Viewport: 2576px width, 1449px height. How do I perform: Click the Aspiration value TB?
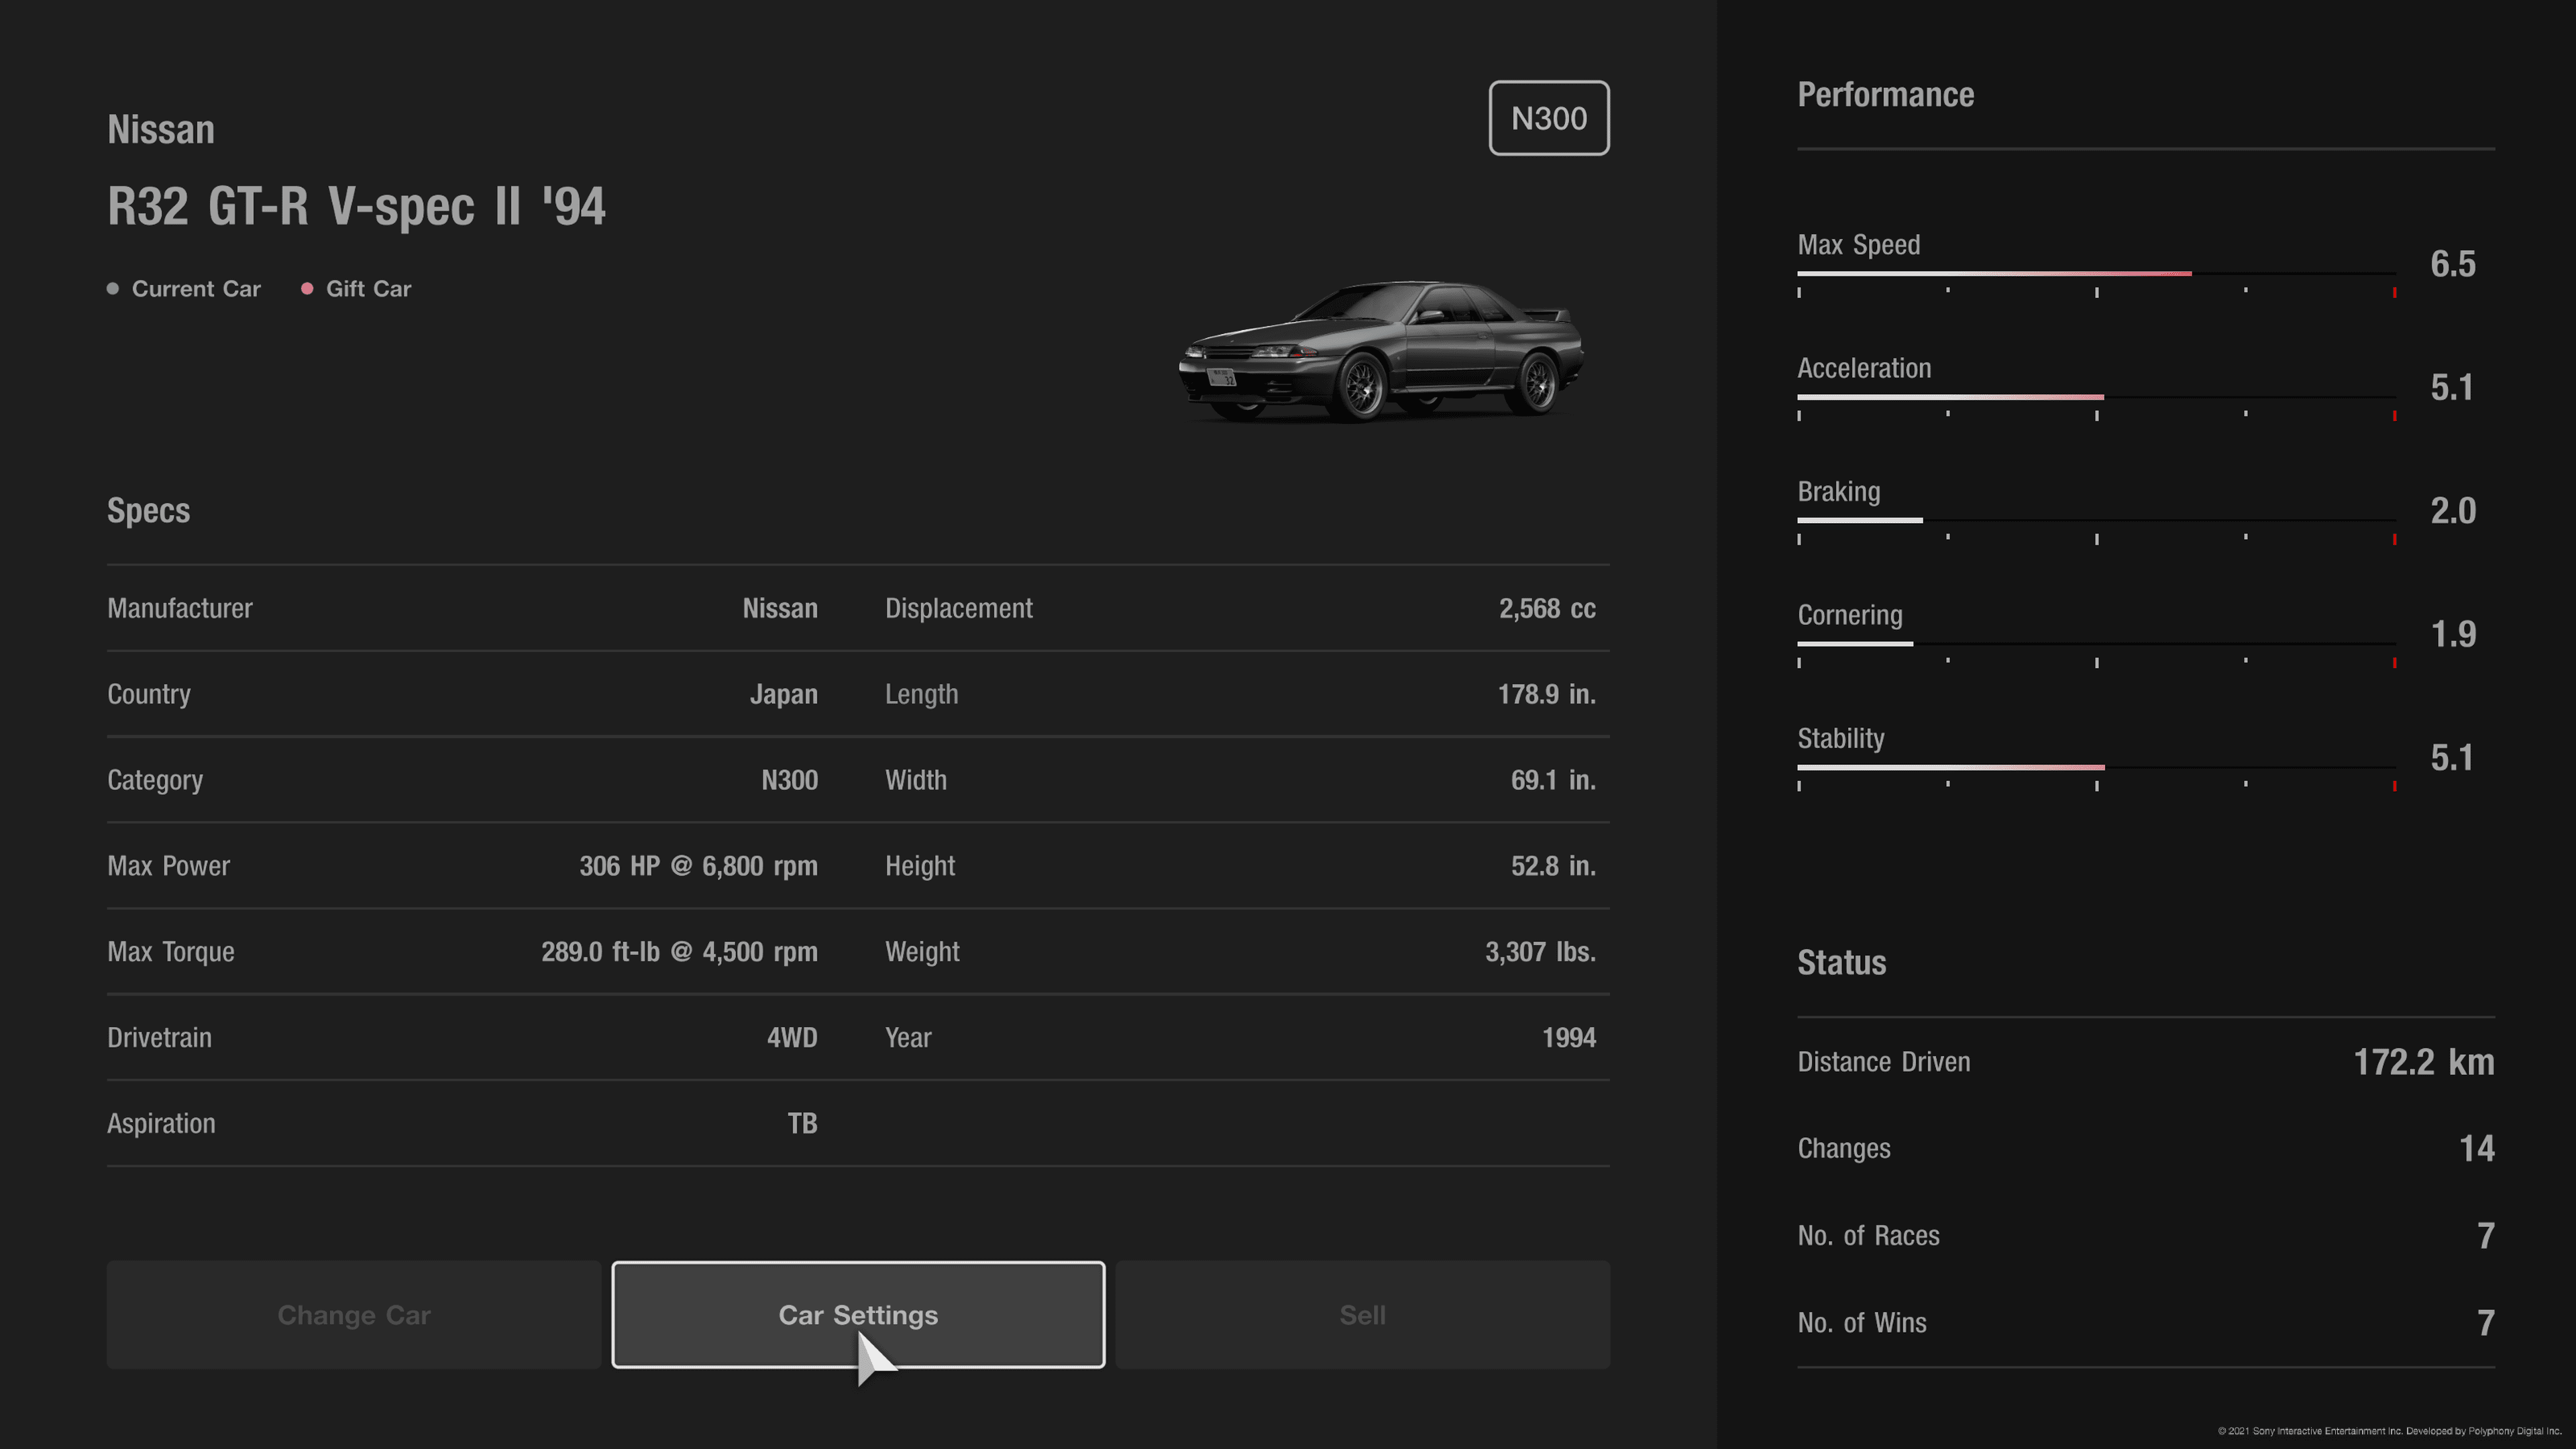pyautogui.click(x=802, y=1123)
